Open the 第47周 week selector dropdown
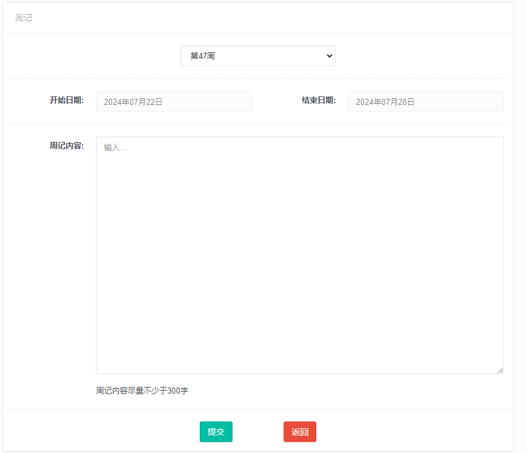The width and height of the screenshot is (527, 453). coord(257,56)
